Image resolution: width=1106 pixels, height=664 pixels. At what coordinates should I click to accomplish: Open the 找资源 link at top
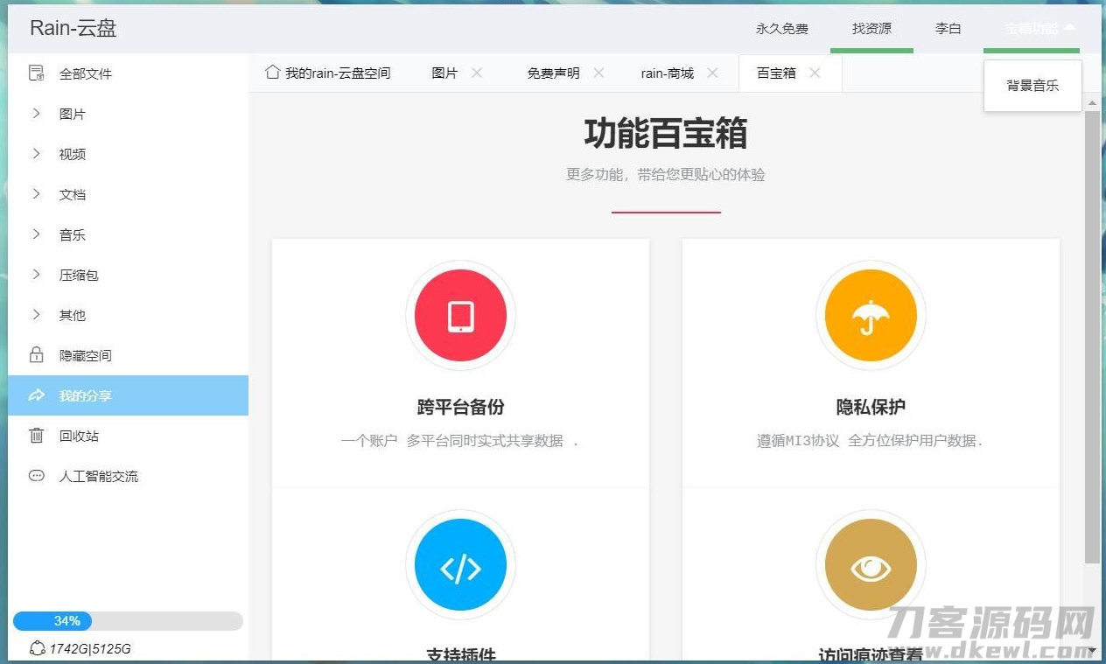coord(871,27)
